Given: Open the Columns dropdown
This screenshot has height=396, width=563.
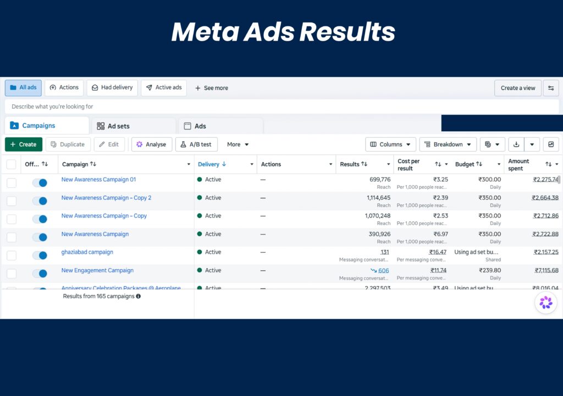Looking at the screenshot, I should pos(390,144).
